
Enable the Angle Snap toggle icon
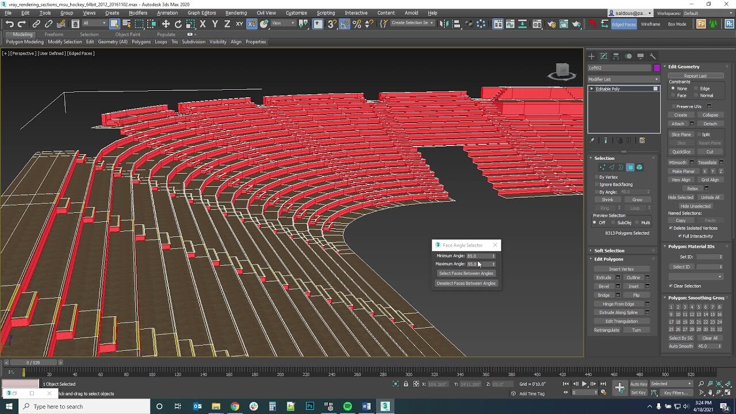pyautogui.click(x=344, y=24)
